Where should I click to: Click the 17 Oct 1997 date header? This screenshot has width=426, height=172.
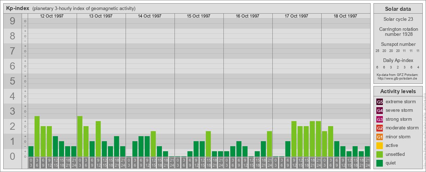click(x=296, y=16)
